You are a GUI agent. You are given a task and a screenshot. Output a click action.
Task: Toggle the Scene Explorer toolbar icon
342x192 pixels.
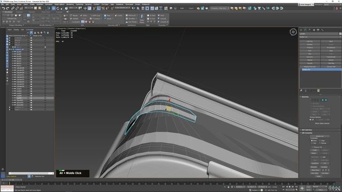143,9
